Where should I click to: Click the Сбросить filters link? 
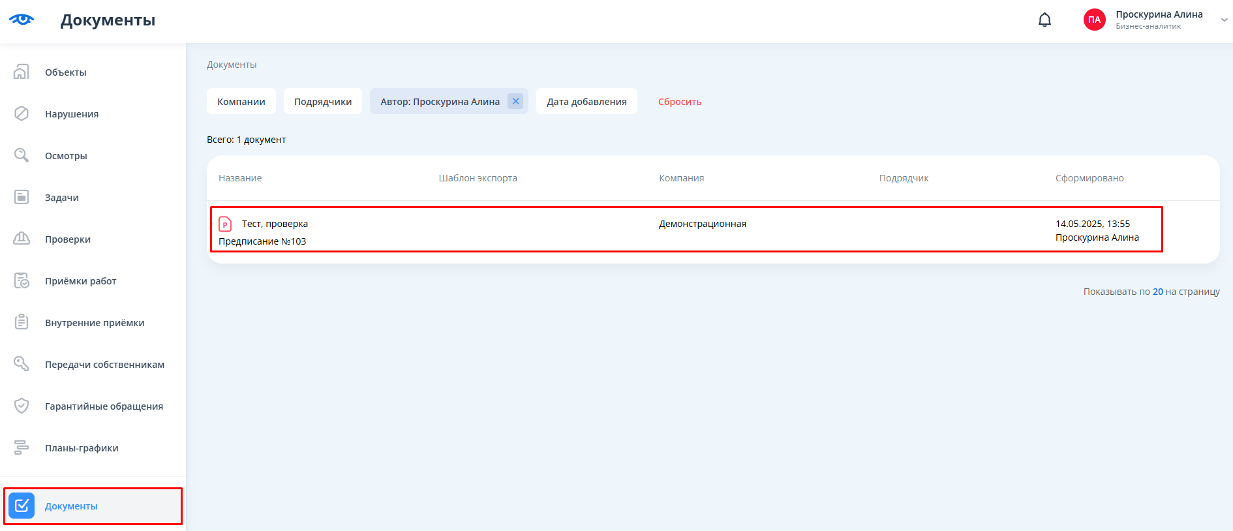(x=679, y=102)
